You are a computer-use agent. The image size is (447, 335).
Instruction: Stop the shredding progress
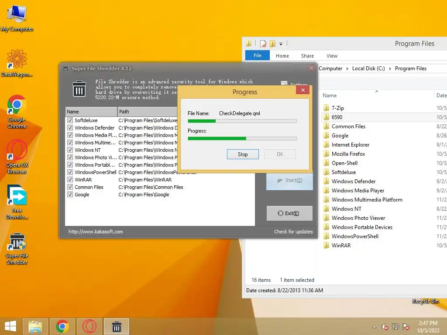point(243,154)
